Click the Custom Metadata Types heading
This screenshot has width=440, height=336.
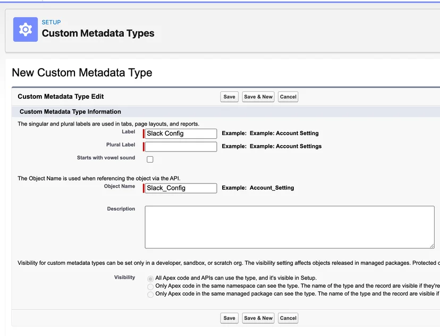[x=98, y=33]
